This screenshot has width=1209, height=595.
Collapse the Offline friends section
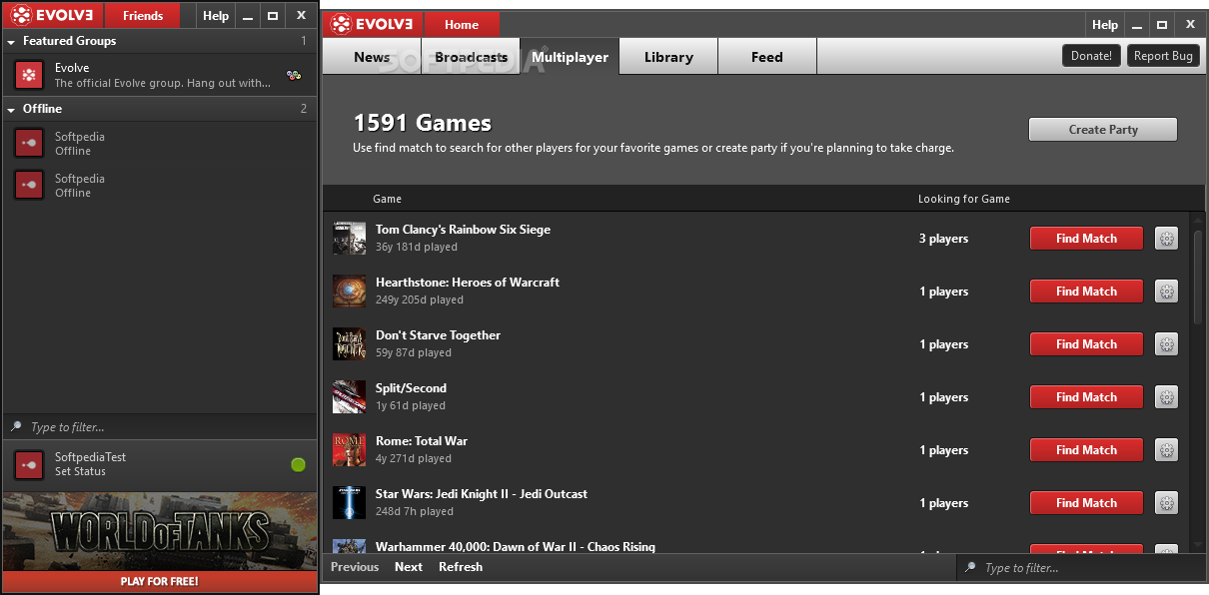click(11, 109)
